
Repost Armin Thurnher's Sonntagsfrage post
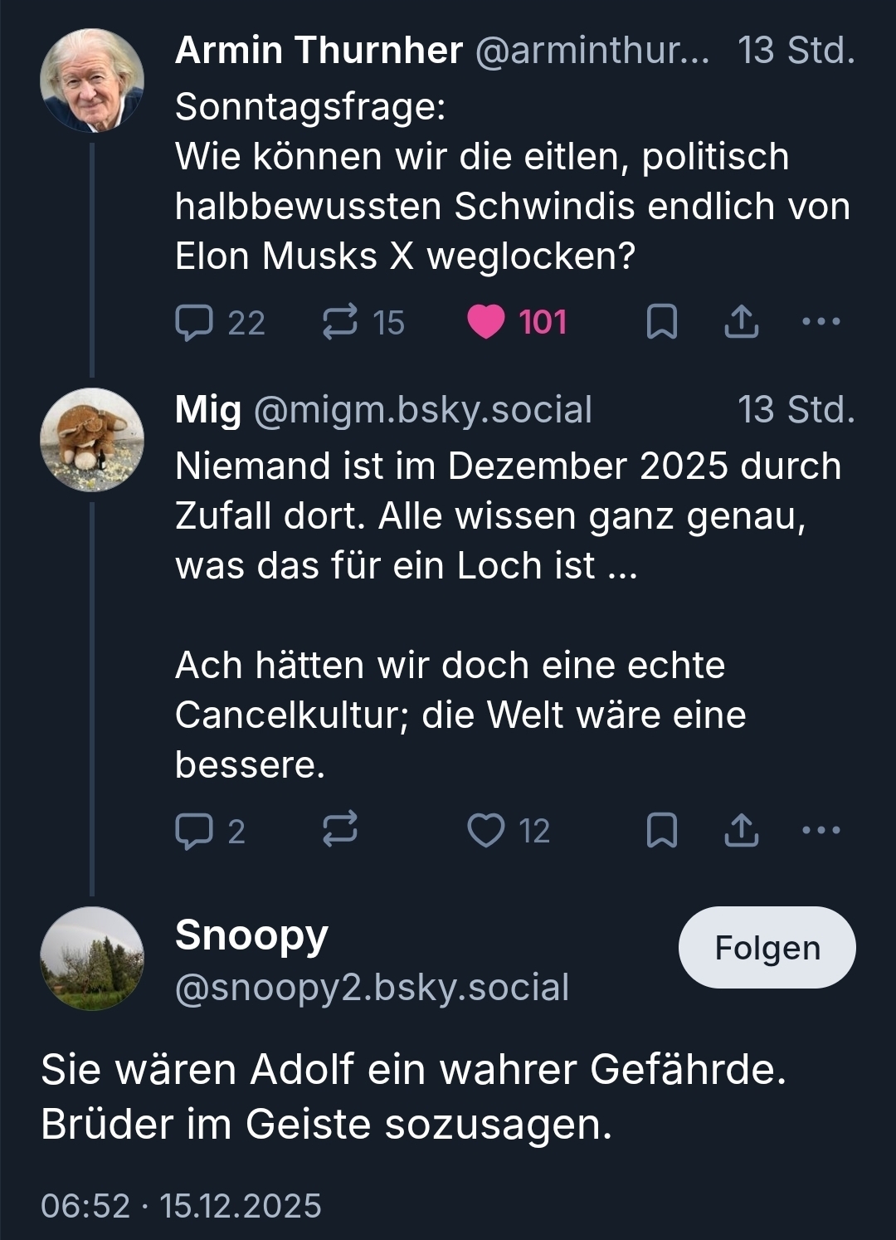pos(340,323)
